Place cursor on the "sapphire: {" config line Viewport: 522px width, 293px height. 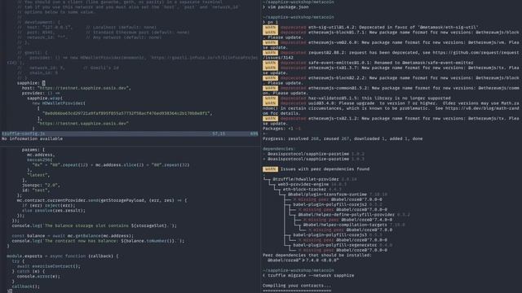click(31, 83)
